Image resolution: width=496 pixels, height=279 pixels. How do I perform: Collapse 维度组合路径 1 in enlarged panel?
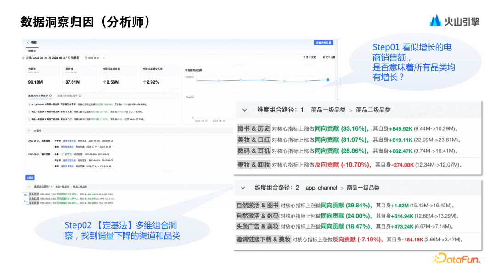(245, 110)
